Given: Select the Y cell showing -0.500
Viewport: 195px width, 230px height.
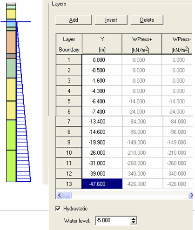Looking at the screenshot, I should tap(102, 70).
